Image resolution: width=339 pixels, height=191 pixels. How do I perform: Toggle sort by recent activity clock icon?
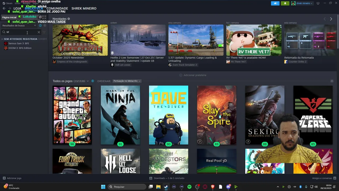point(40,25)
